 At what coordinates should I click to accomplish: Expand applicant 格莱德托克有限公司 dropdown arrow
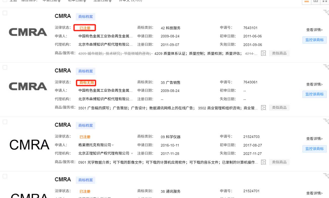[113, 145]
